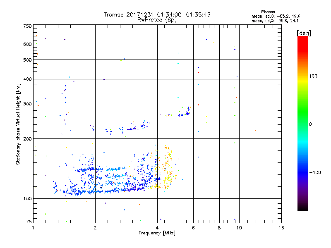The height and width of the screenshot is (248, 331).
Task: Click the plot title "Tromsø 20171231 01:34:00-01:35:43"
Action: click(x=157, y=14)
